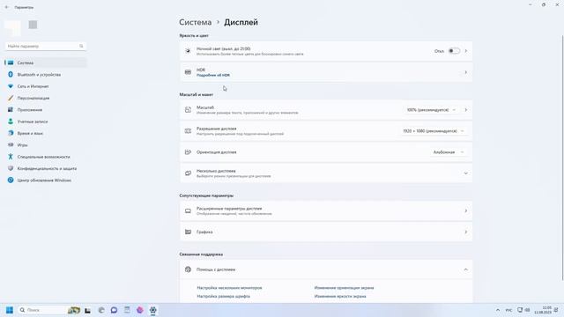Open the taskbar clock and date
The height and width of the screenshot is (317, 564).
543,310
